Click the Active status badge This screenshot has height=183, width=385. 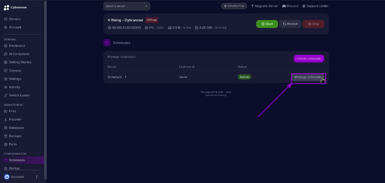[244, 77]
